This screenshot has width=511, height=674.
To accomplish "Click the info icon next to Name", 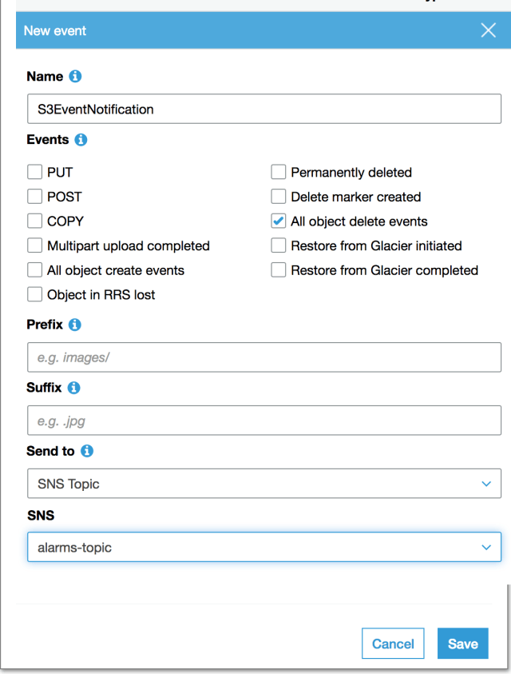I will tap(76, 77).
